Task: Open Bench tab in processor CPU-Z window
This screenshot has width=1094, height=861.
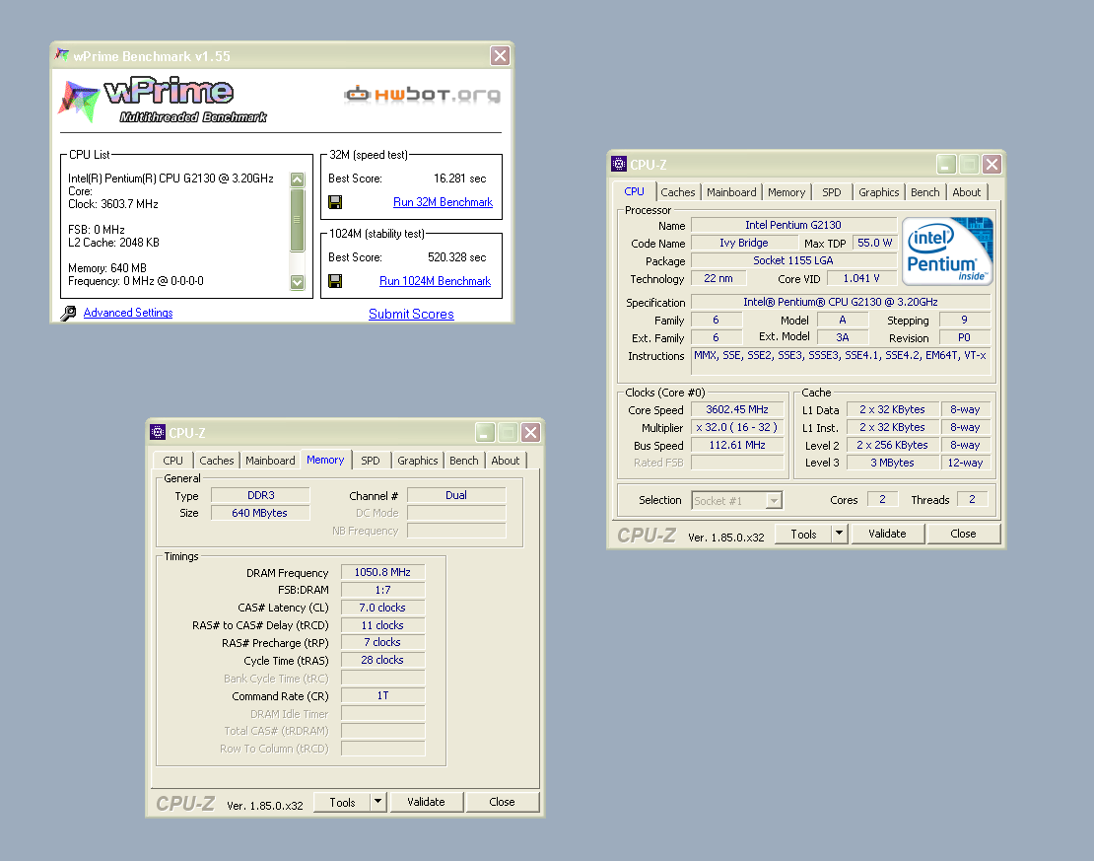Action: click(x=925, y=192)
